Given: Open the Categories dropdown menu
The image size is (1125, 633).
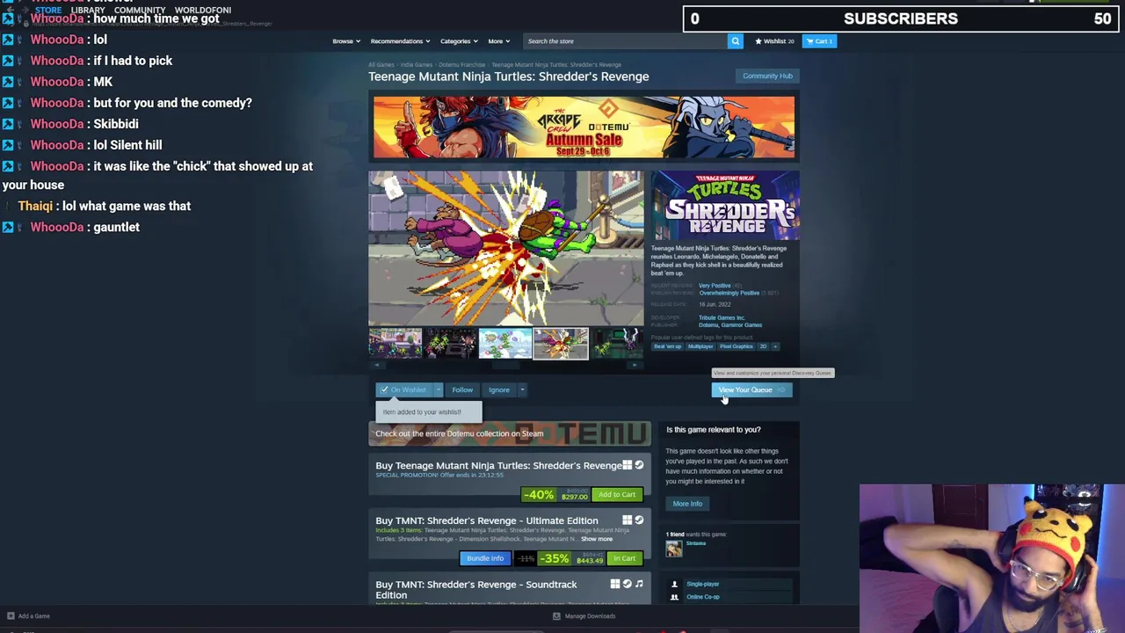Looking at the screenshot, I should [x=458, y=41].
